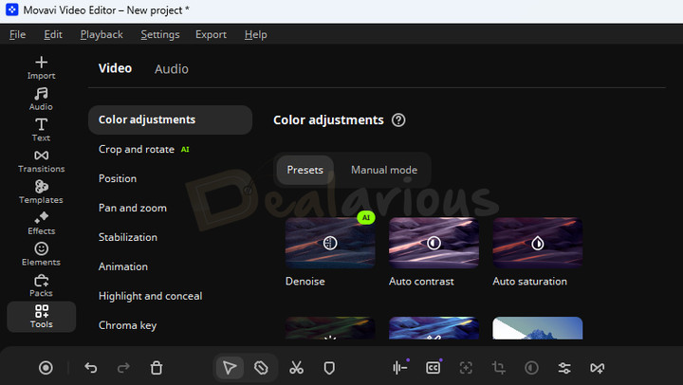Screen dimensions: 683x385
Task: Apply the Denoise AI preset
Action: 330,243
